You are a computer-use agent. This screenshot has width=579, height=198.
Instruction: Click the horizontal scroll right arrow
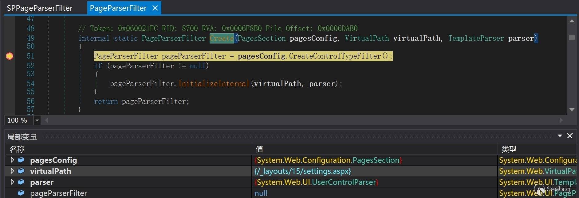click(561, 120)
